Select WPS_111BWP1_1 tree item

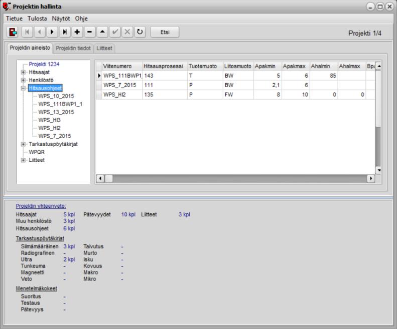pyautogui.click(x=60, y=104)
